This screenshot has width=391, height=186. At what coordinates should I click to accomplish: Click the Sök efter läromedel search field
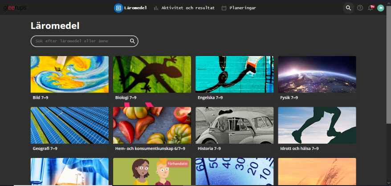[x=80, y=41]
